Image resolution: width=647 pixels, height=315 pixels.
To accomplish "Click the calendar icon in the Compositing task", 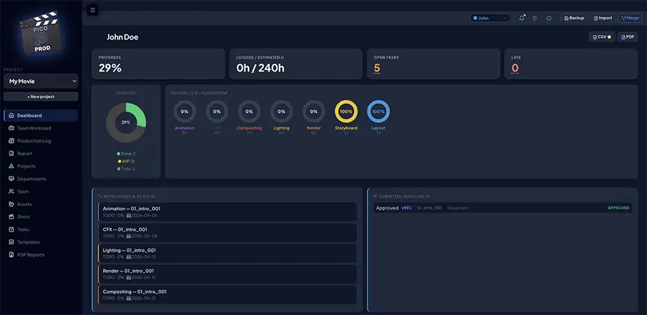I will click(128, 298).
